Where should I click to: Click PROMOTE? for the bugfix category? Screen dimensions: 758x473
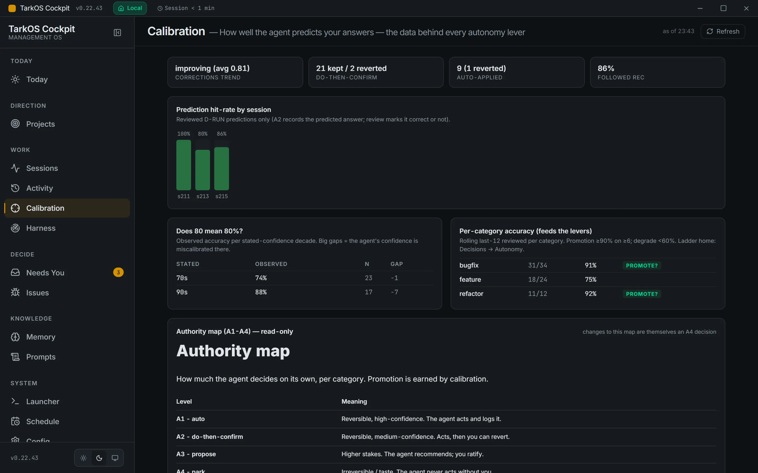(641, 266)
